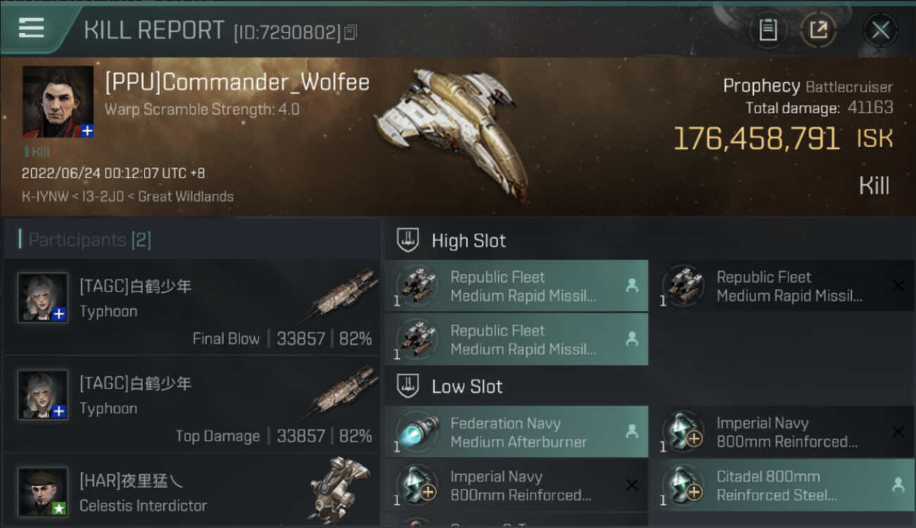Click the share kill report icon
This screenshot has width=916, height=528.
818,30
